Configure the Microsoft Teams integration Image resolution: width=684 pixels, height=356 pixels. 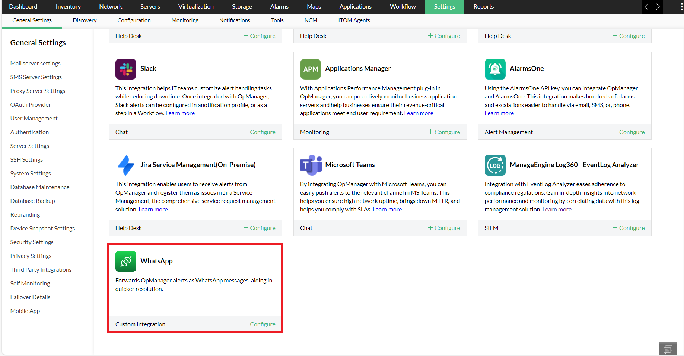(444, 228)
